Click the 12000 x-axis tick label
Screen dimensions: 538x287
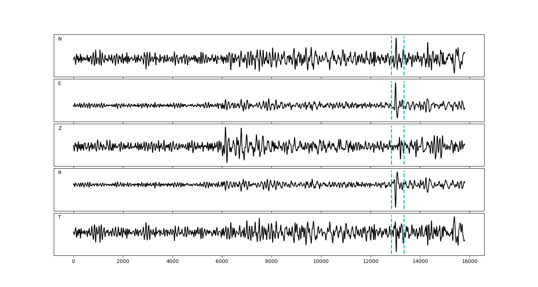point(371,262)
